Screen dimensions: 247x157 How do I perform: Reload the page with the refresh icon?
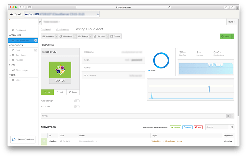[169, 7]
